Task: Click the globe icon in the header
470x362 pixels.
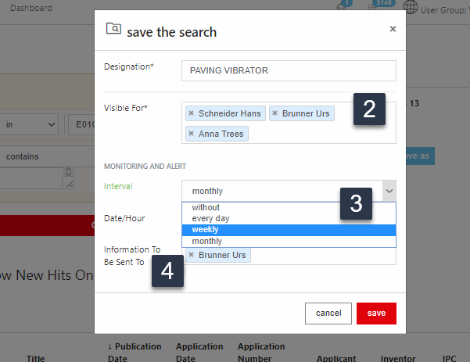Action: (x=411, y=8)
